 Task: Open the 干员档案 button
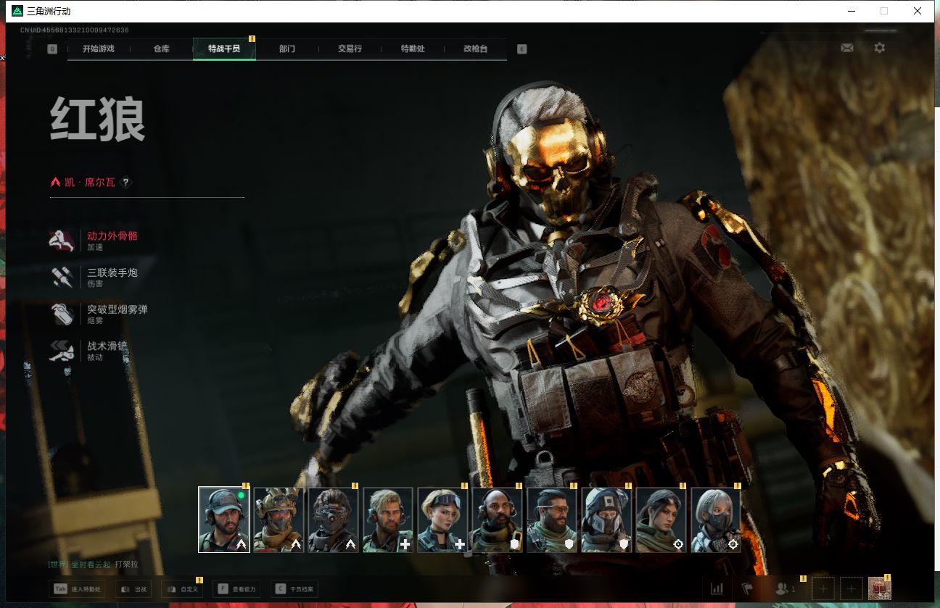click(294, 589)
